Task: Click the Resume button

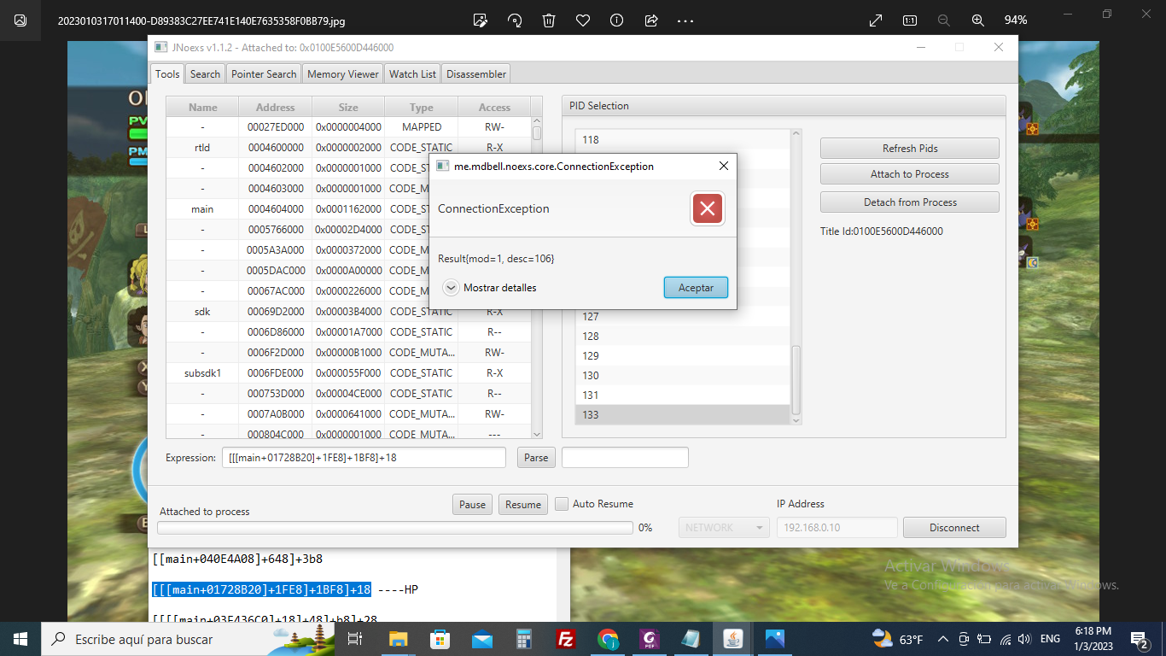Action: pos(523,505)
